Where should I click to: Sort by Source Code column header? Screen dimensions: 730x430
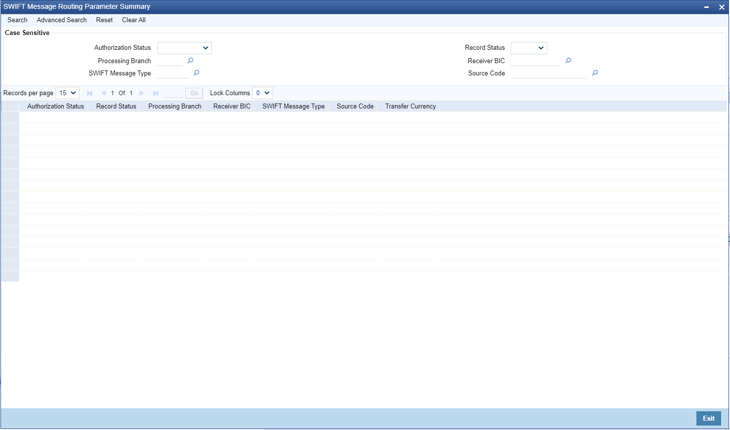355,107
